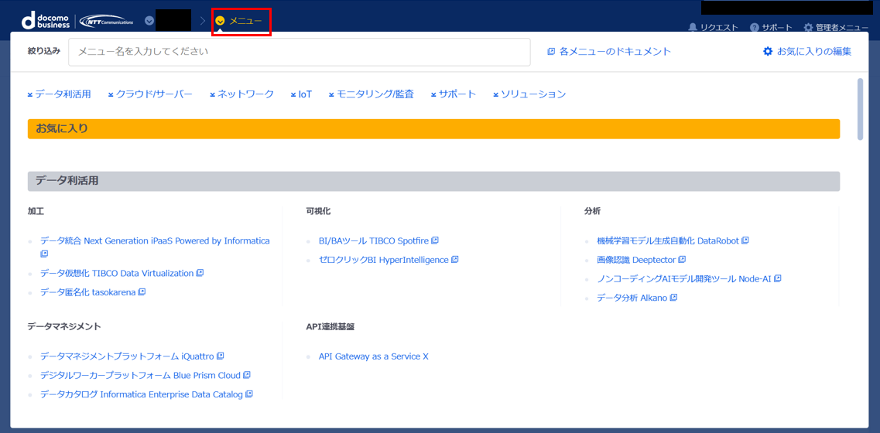Click external link icon beside DataRobot
Image resolution: width=880 pixels, height=433 pixels.
click(x=745, y=240)
